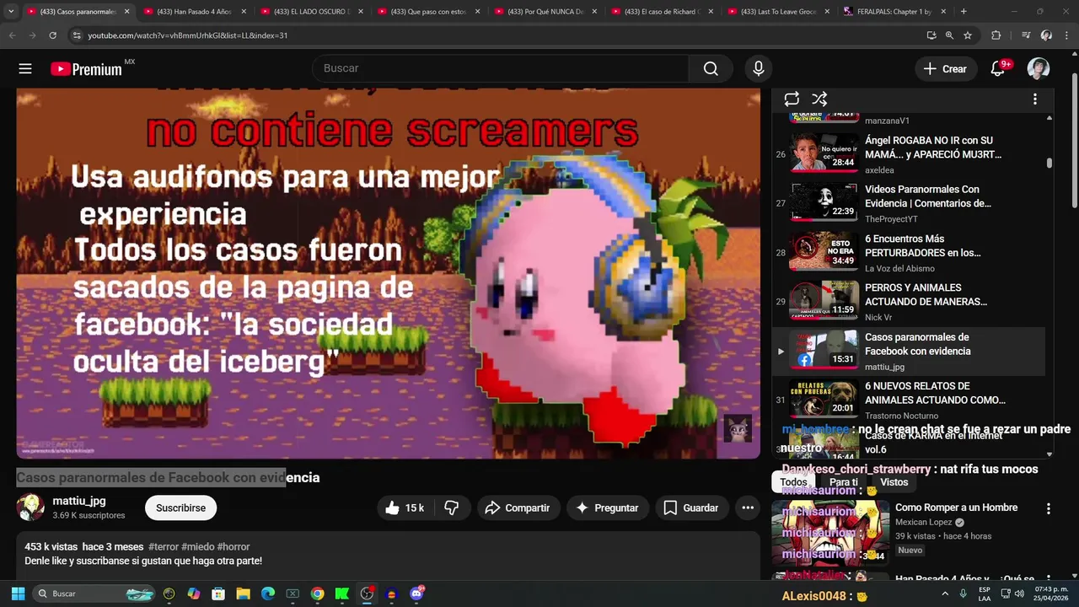Open media controls icon in toolbar

pyautogui.click(x=1026, y=35)
